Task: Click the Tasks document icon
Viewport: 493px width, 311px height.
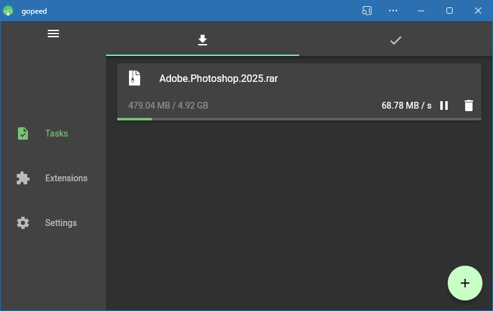Action: tap(23, 133)
